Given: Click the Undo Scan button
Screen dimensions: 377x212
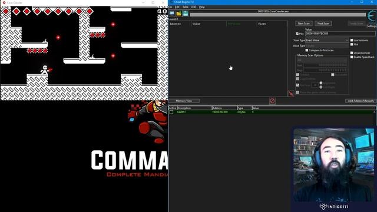Looking at the screenshot, I should pos(356,24).
